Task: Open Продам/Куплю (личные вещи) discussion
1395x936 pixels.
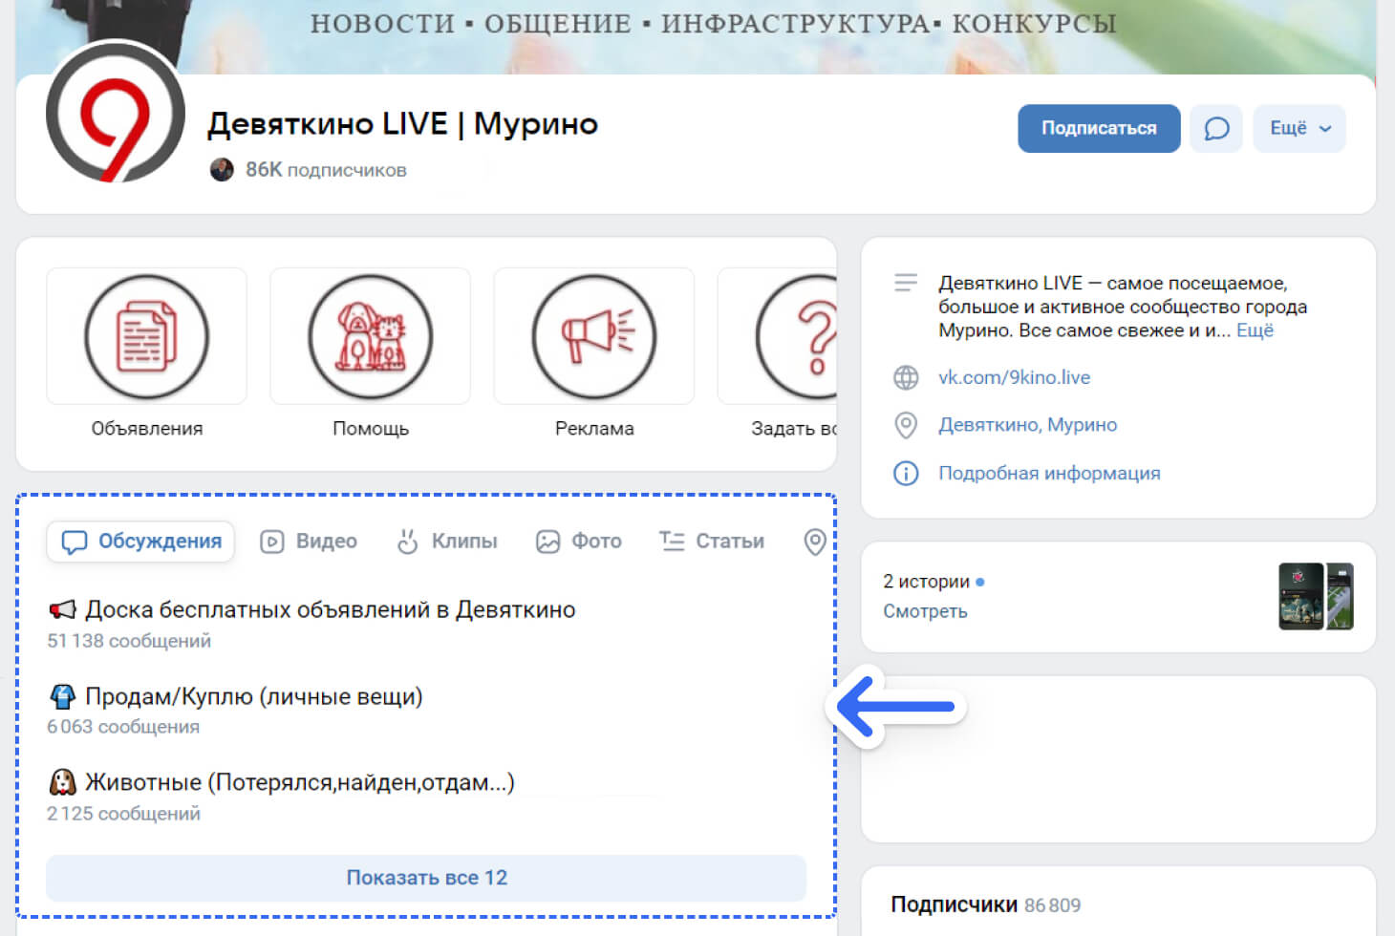Action: 253,696
